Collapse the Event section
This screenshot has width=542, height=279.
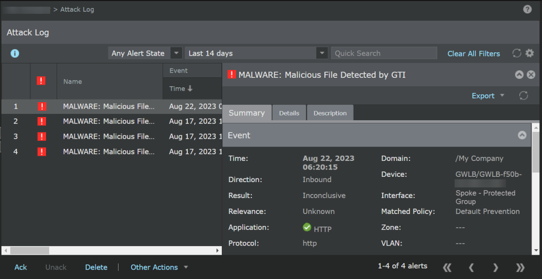[x=522, y=135]
